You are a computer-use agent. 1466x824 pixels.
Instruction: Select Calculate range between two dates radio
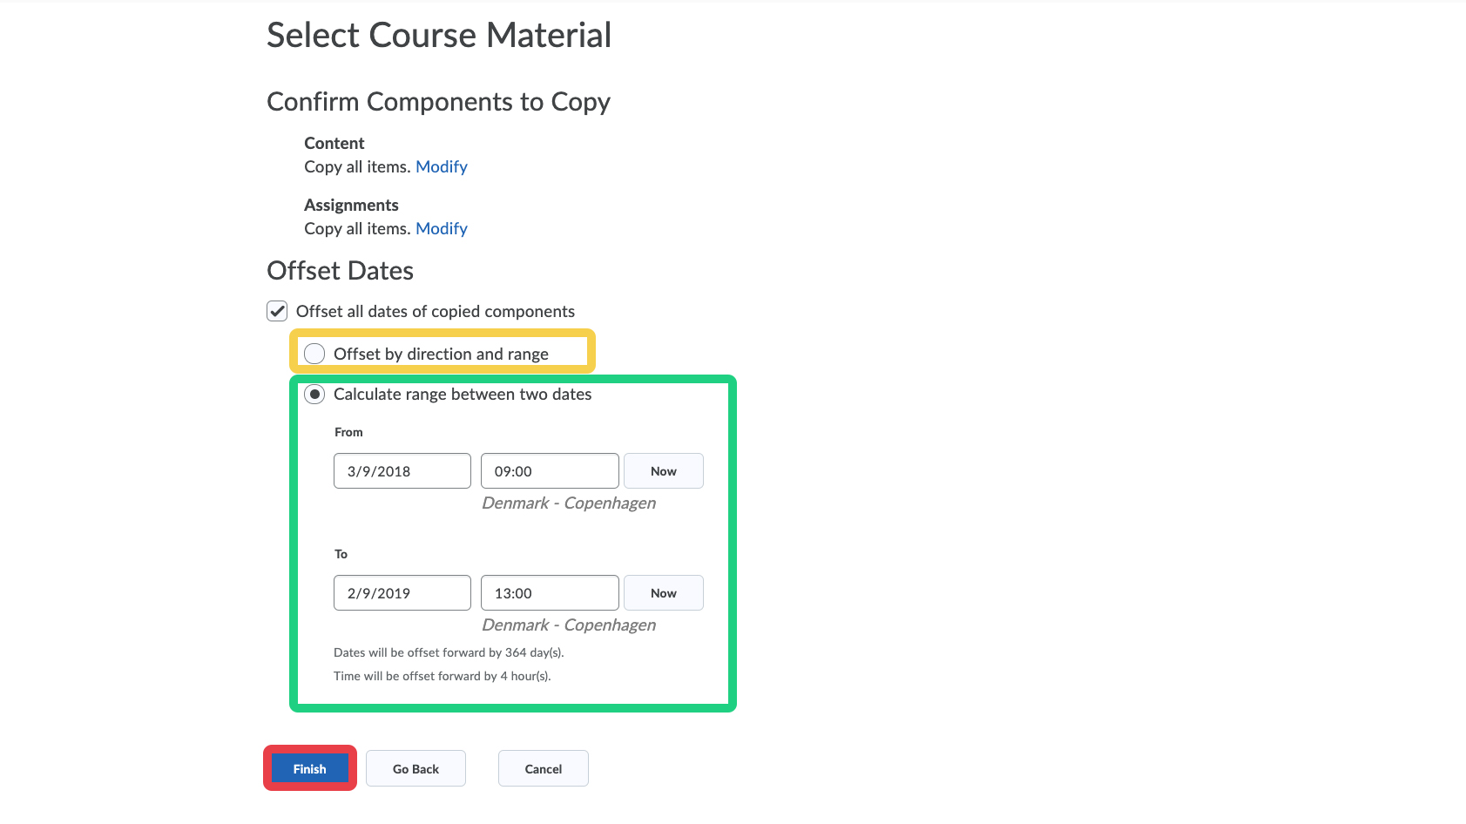[x=314, y=395]
